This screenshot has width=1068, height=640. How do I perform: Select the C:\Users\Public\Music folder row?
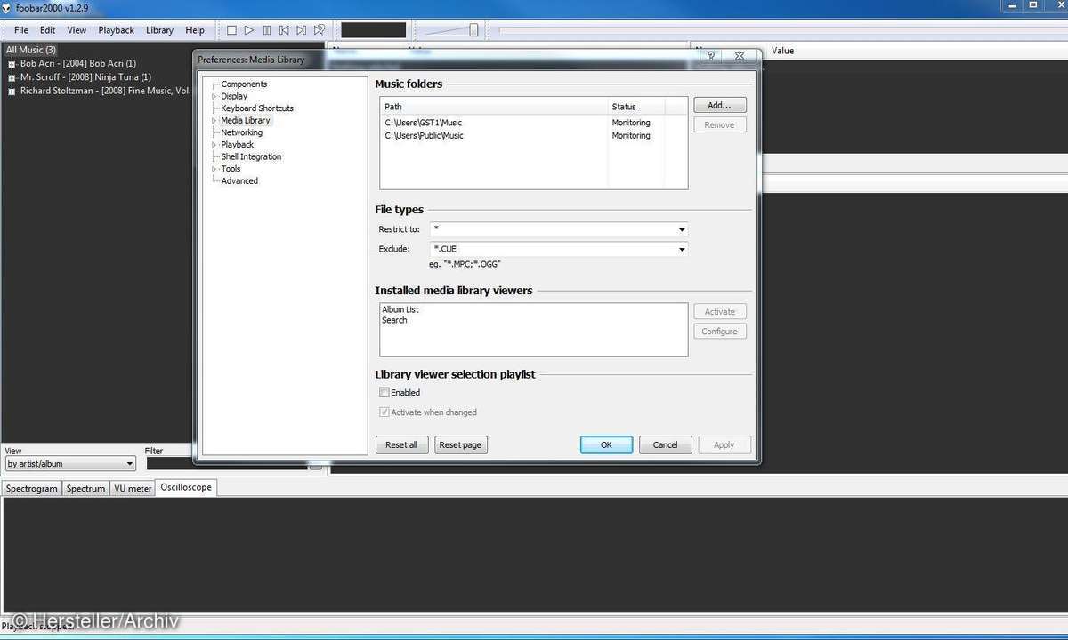pyautogui.click(x=533, y=136)
